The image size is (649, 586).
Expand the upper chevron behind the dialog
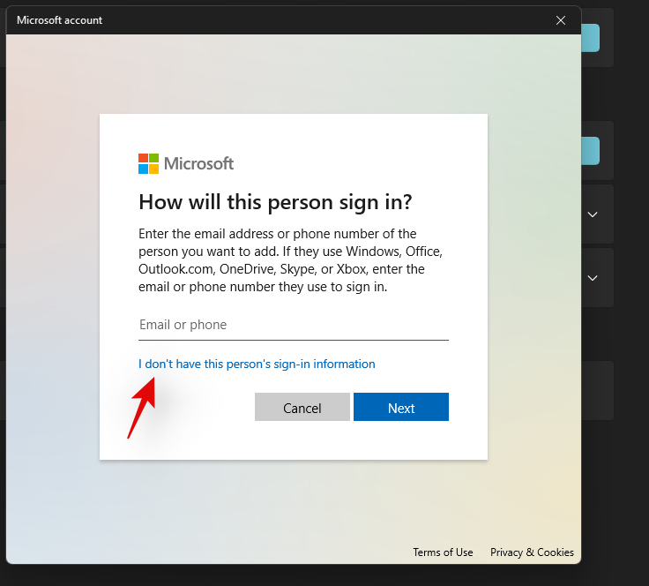pyautogui.click(x=593, y=214)
